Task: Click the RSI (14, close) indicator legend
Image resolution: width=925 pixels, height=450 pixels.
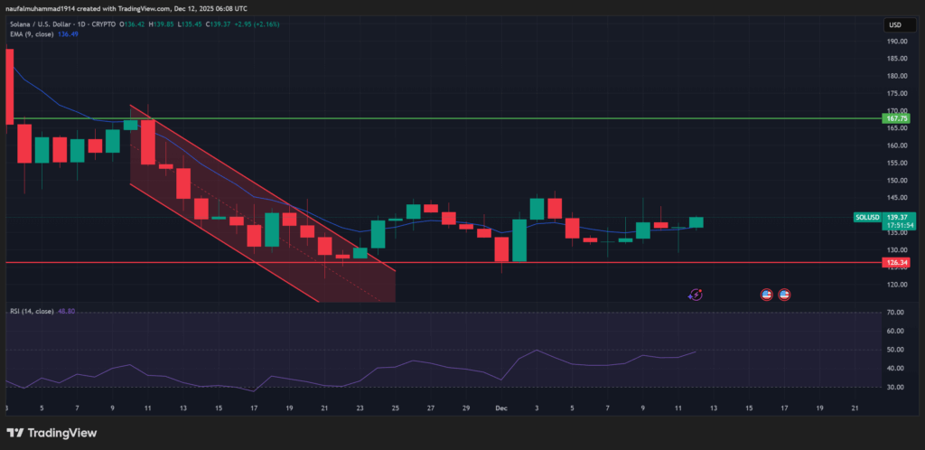Action: point(33,311)
